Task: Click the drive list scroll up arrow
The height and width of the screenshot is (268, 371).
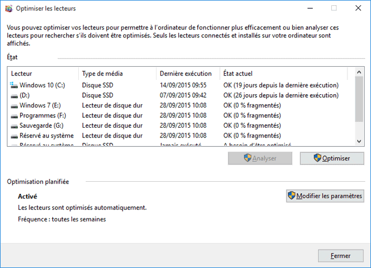Action: (359, 72)
